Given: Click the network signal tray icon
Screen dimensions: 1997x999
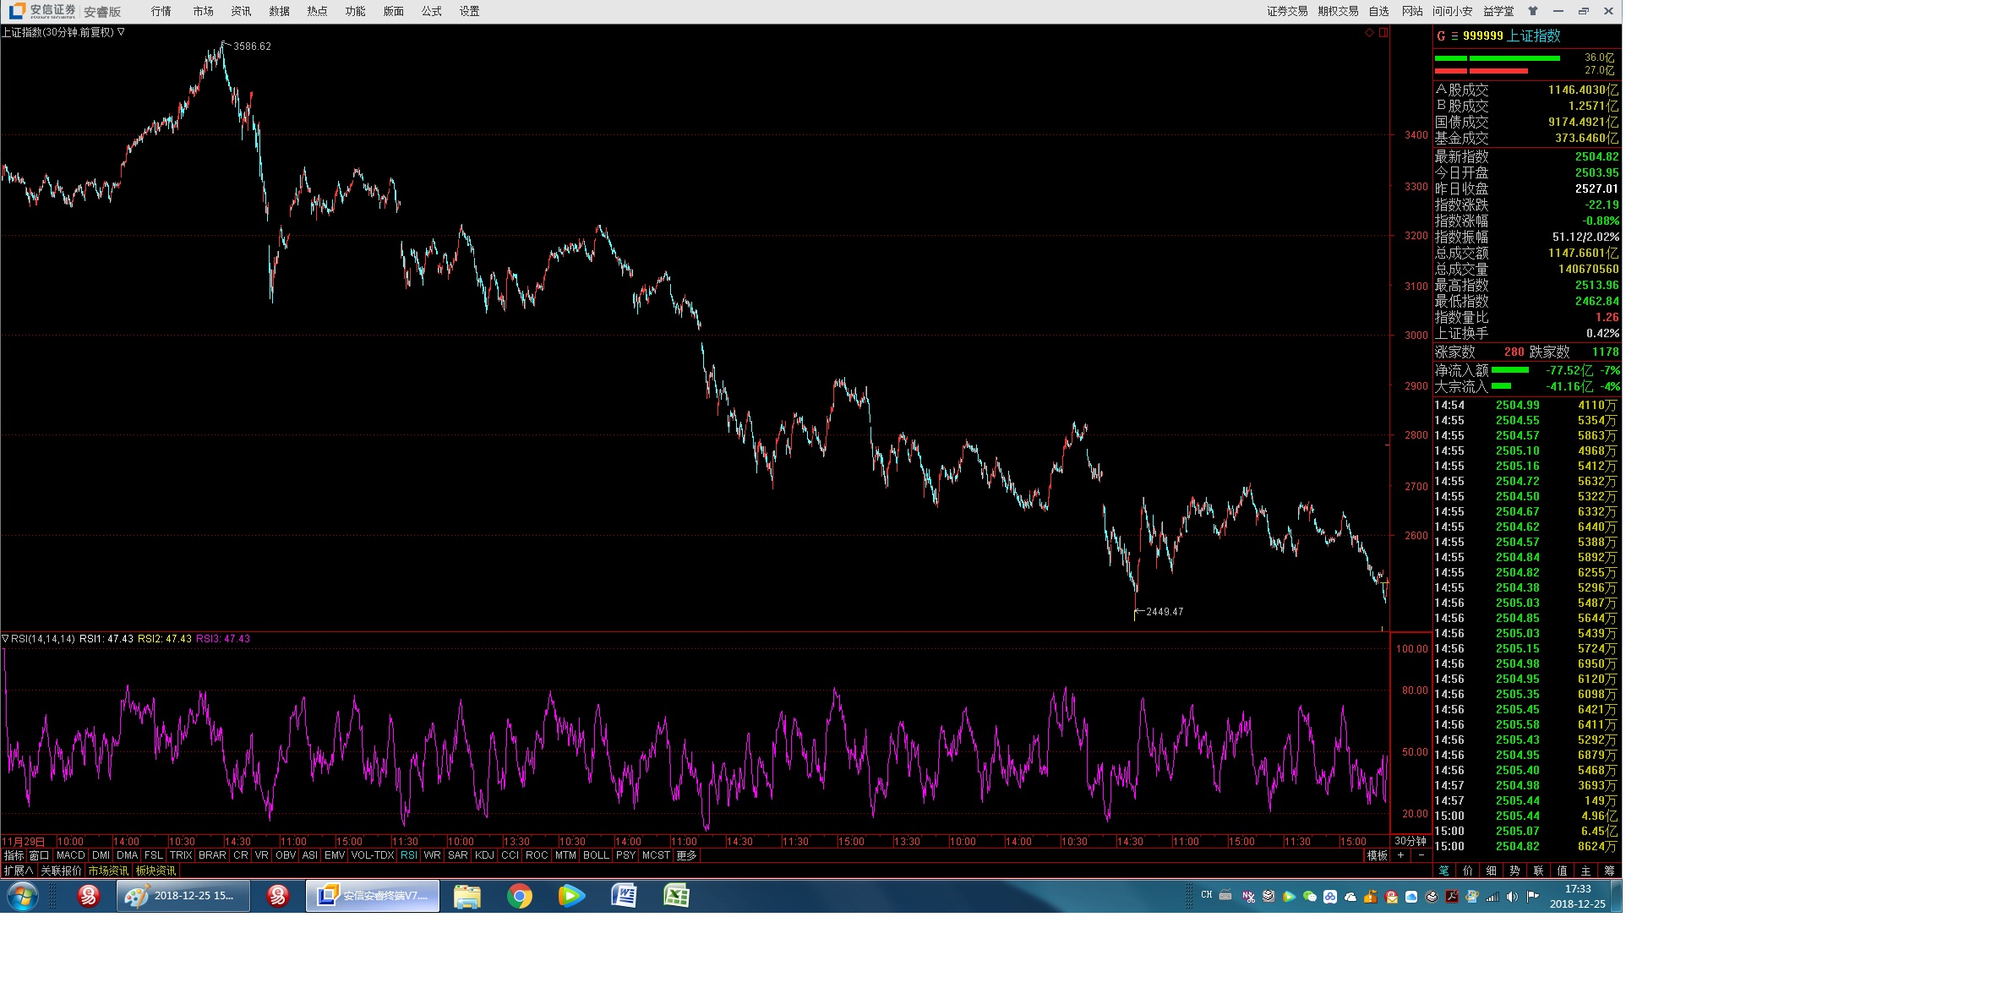Looking at the screenshot, I should pos(1492,897).
